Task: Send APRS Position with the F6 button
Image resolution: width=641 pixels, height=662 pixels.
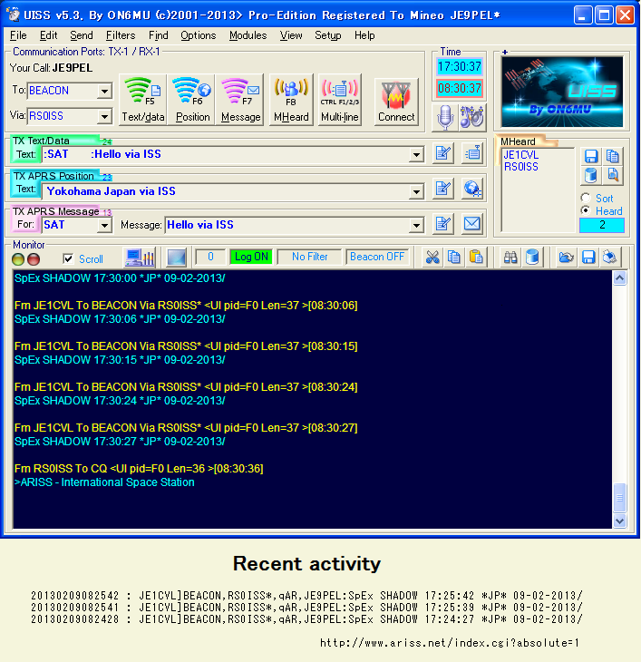Action: coord(192,100)
